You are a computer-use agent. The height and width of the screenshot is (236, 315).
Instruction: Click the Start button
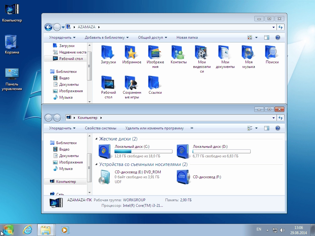(x=8, y=230)
